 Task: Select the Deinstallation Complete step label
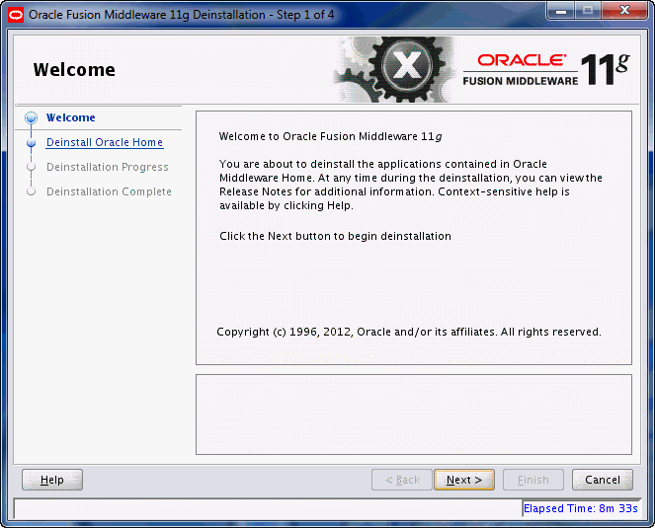click(x=109, y=191)
